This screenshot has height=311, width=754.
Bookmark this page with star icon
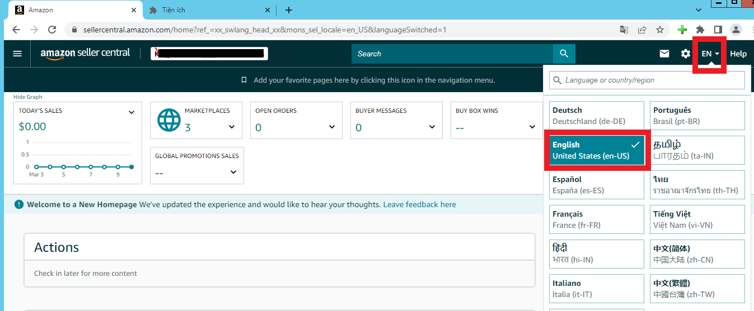tap(660, 30)
